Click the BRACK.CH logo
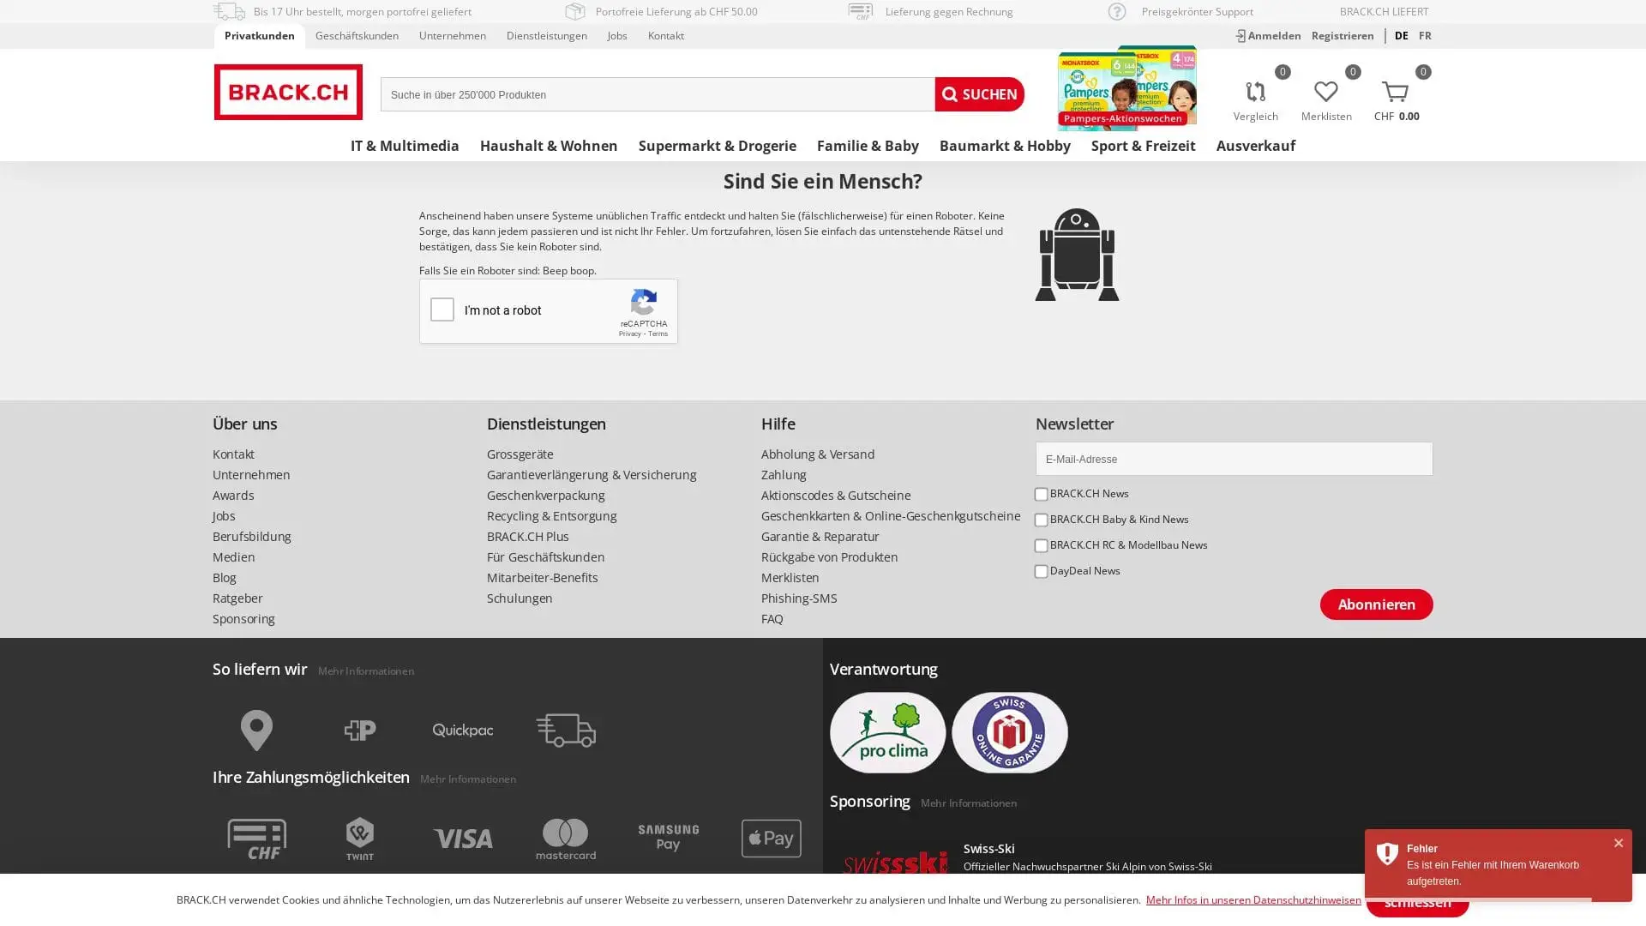Image resolution: width=1646 pixels, height=926 pixels. point(288,92)
